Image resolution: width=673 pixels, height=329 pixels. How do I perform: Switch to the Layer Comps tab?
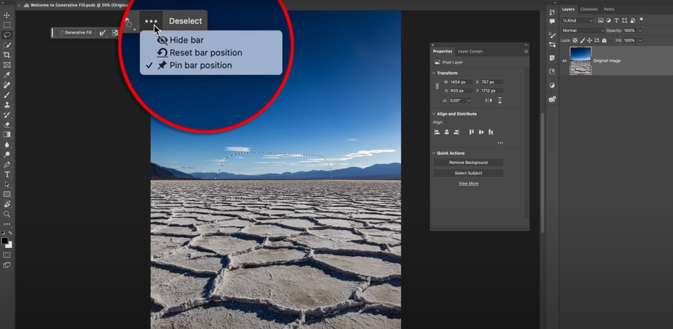[470, 52]
